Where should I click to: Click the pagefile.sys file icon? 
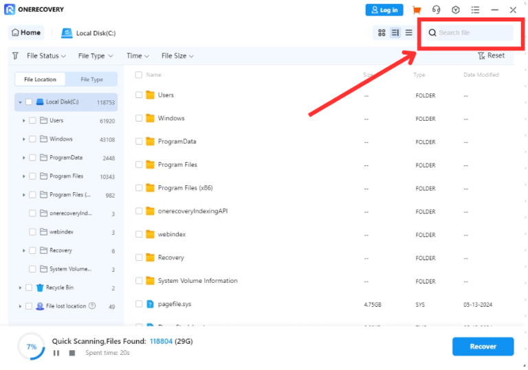pyautogui.click(x=150, y=304)
